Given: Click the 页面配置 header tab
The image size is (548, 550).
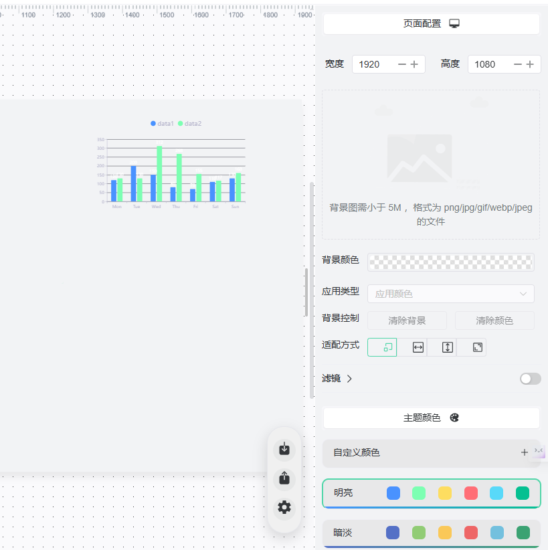Looking at the screenshot, I should tap(431, 24).
